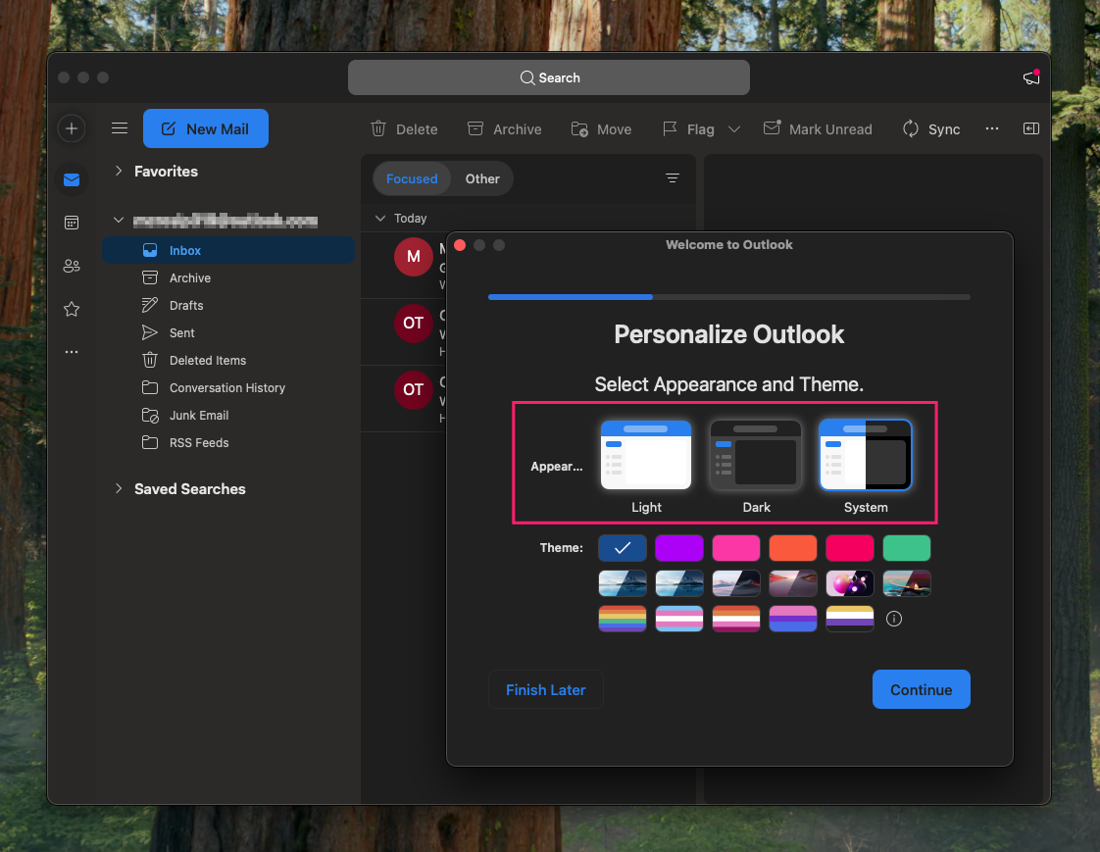Select the System appearance option

point(866,455)
